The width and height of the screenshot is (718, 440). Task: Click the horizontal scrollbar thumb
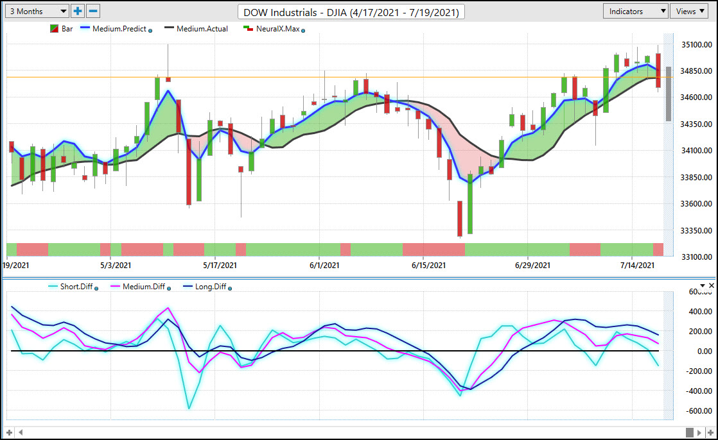point(690,432)
